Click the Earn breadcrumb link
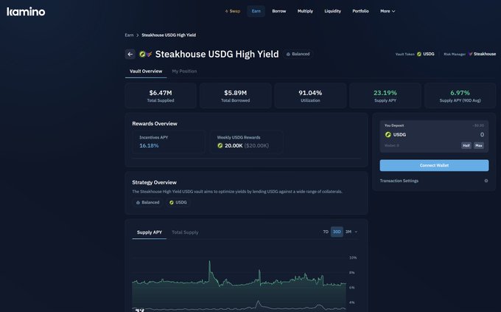Image resolution: width=501 pixels, height=312 pixels. (x=129, y=35)
